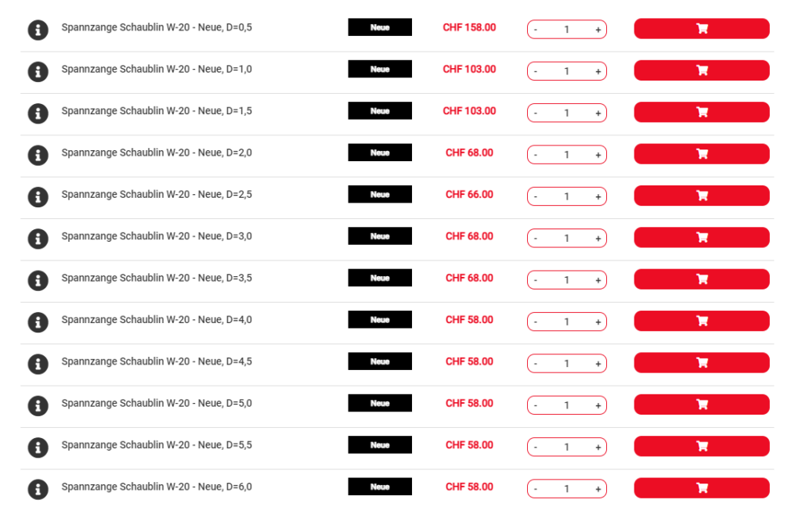
Task: Increase quantity for D=5,0 collet
Action: tap(598, 406)
